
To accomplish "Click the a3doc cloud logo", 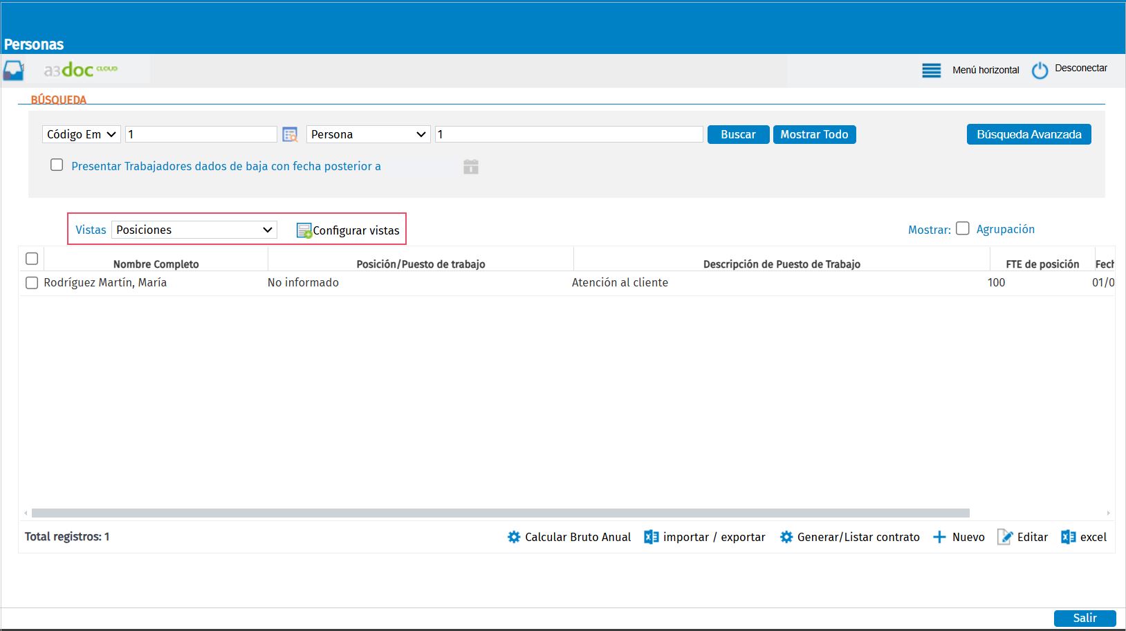I will (80, 70).
